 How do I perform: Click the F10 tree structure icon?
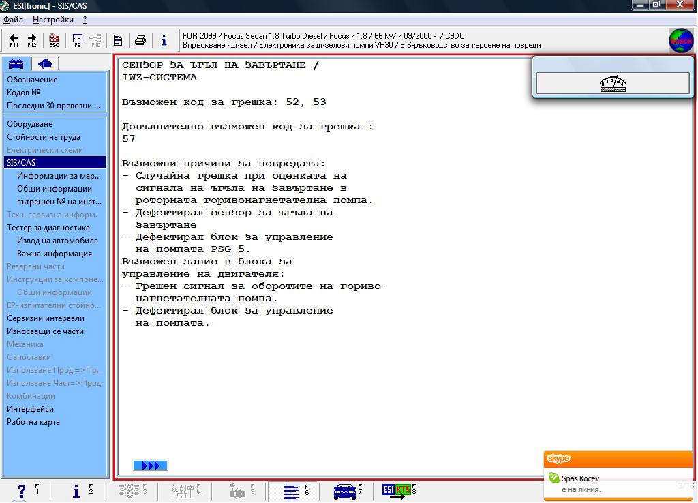tap(95, 40)
